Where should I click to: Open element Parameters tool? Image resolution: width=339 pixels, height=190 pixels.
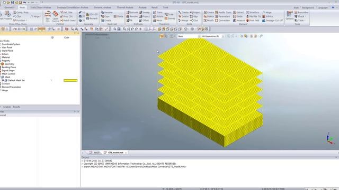pyautogui.click(x=222, y=16)
